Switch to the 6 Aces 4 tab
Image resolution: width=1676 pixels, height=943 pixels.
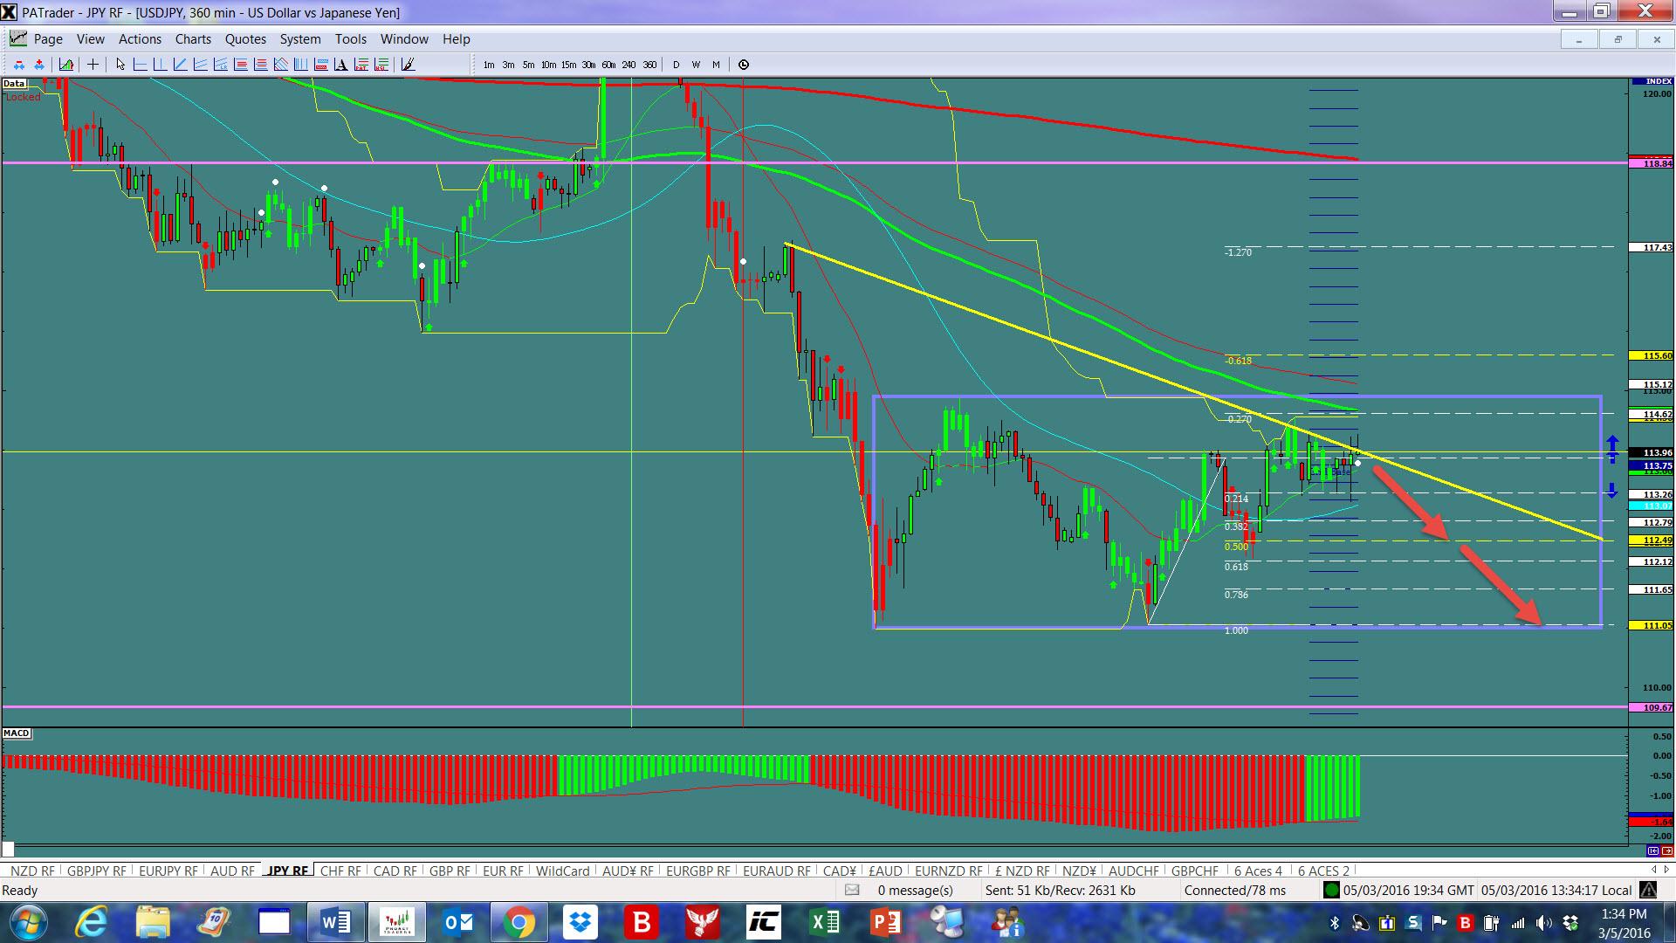click(x=1258, y=871)
